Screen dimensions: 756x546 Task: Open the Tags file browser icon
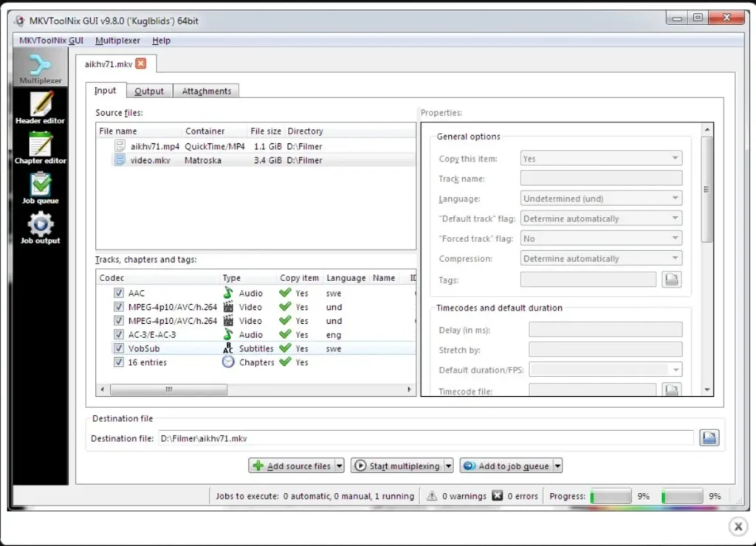click(x=671, y=279)
